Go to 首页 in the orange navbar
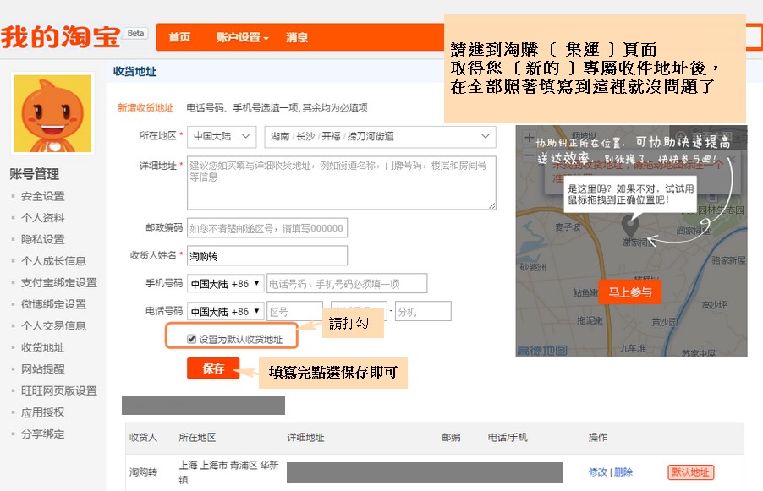763x491 pixels. (179, 37)
